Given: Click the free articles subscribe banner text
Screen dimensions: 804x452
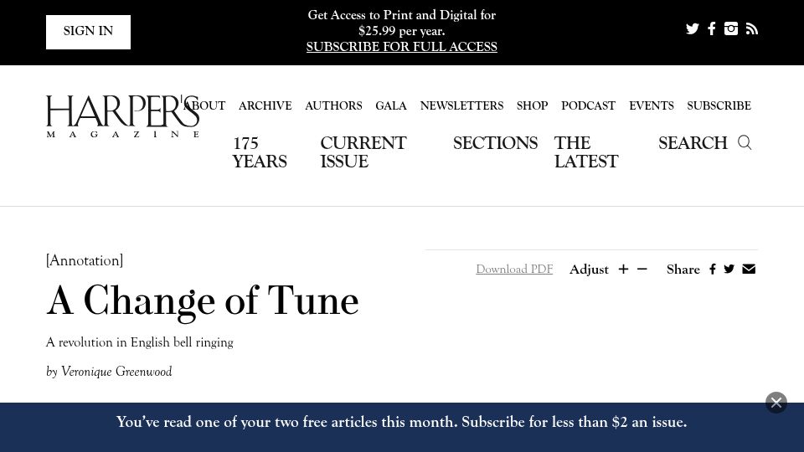Looking at the screenshot, I should click(x=401, y=422).
